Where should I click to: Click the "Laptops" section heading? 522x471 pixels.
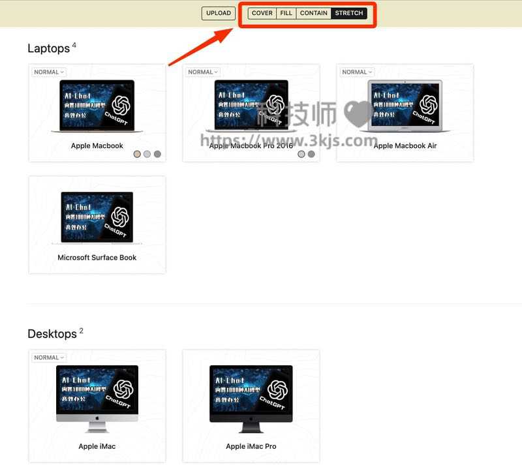48,48
